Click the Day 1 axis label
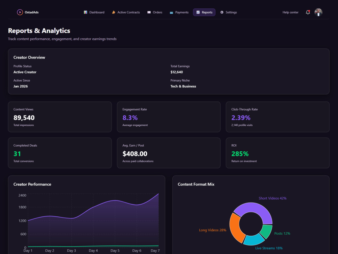The image size is (338, 254). pos(28,251)
